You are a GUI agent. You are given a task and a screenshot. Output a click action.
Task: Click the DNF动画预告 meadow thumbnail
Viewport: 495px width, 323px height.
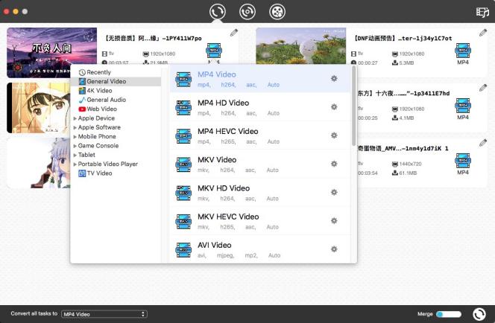(x=301, y=45)
